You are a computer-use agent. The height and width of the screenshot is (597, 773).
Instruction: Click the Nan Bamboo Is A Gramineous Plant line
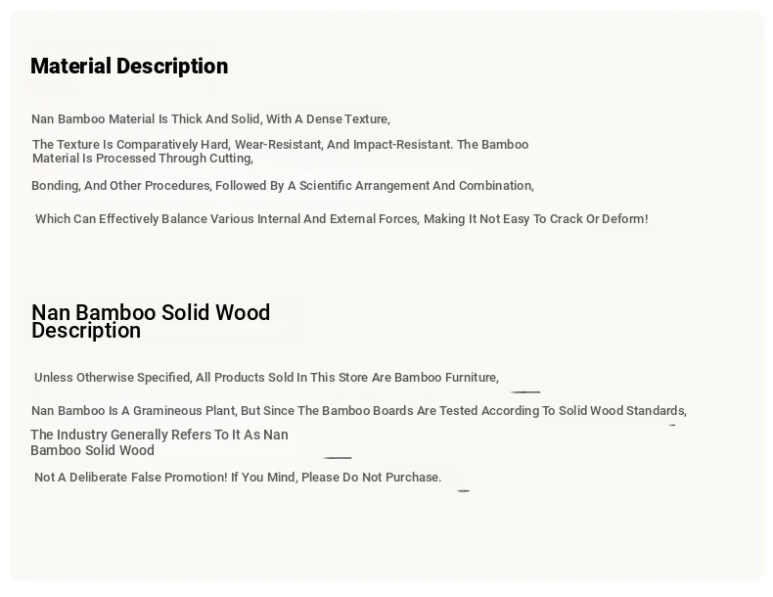pyautogui.click(x=359, y=411)
